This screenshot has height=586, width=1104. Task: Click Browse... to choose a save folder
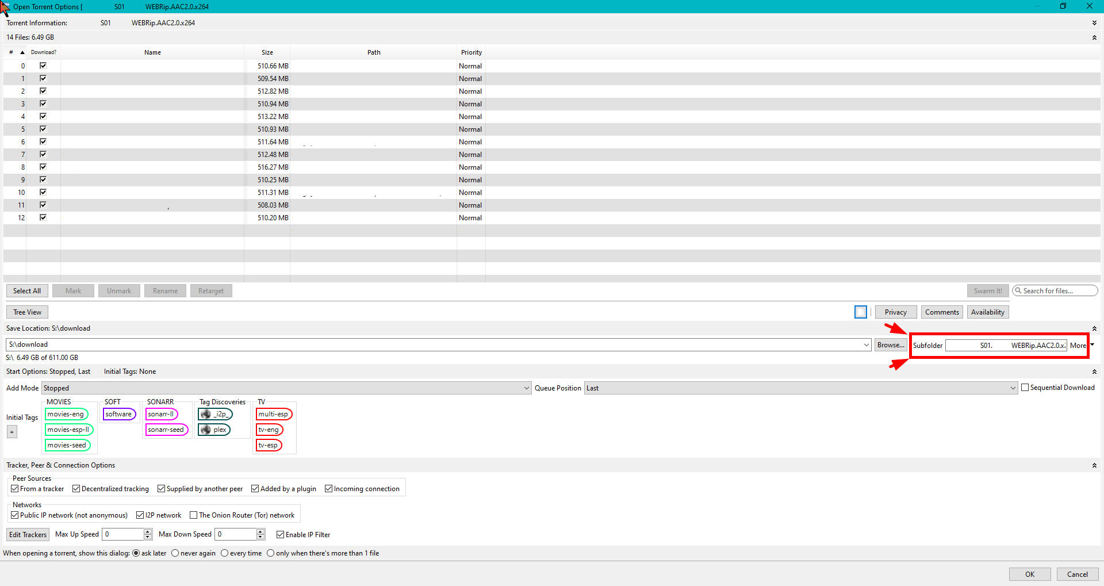[x=891, y=345]
